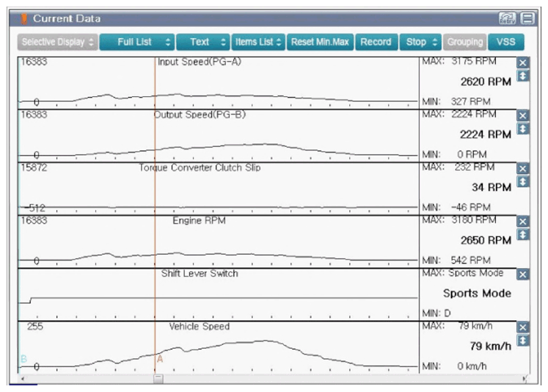Screen dimensions: 548x392
Task: Click the 2224 RPM current value
Action: coord(486,134)
